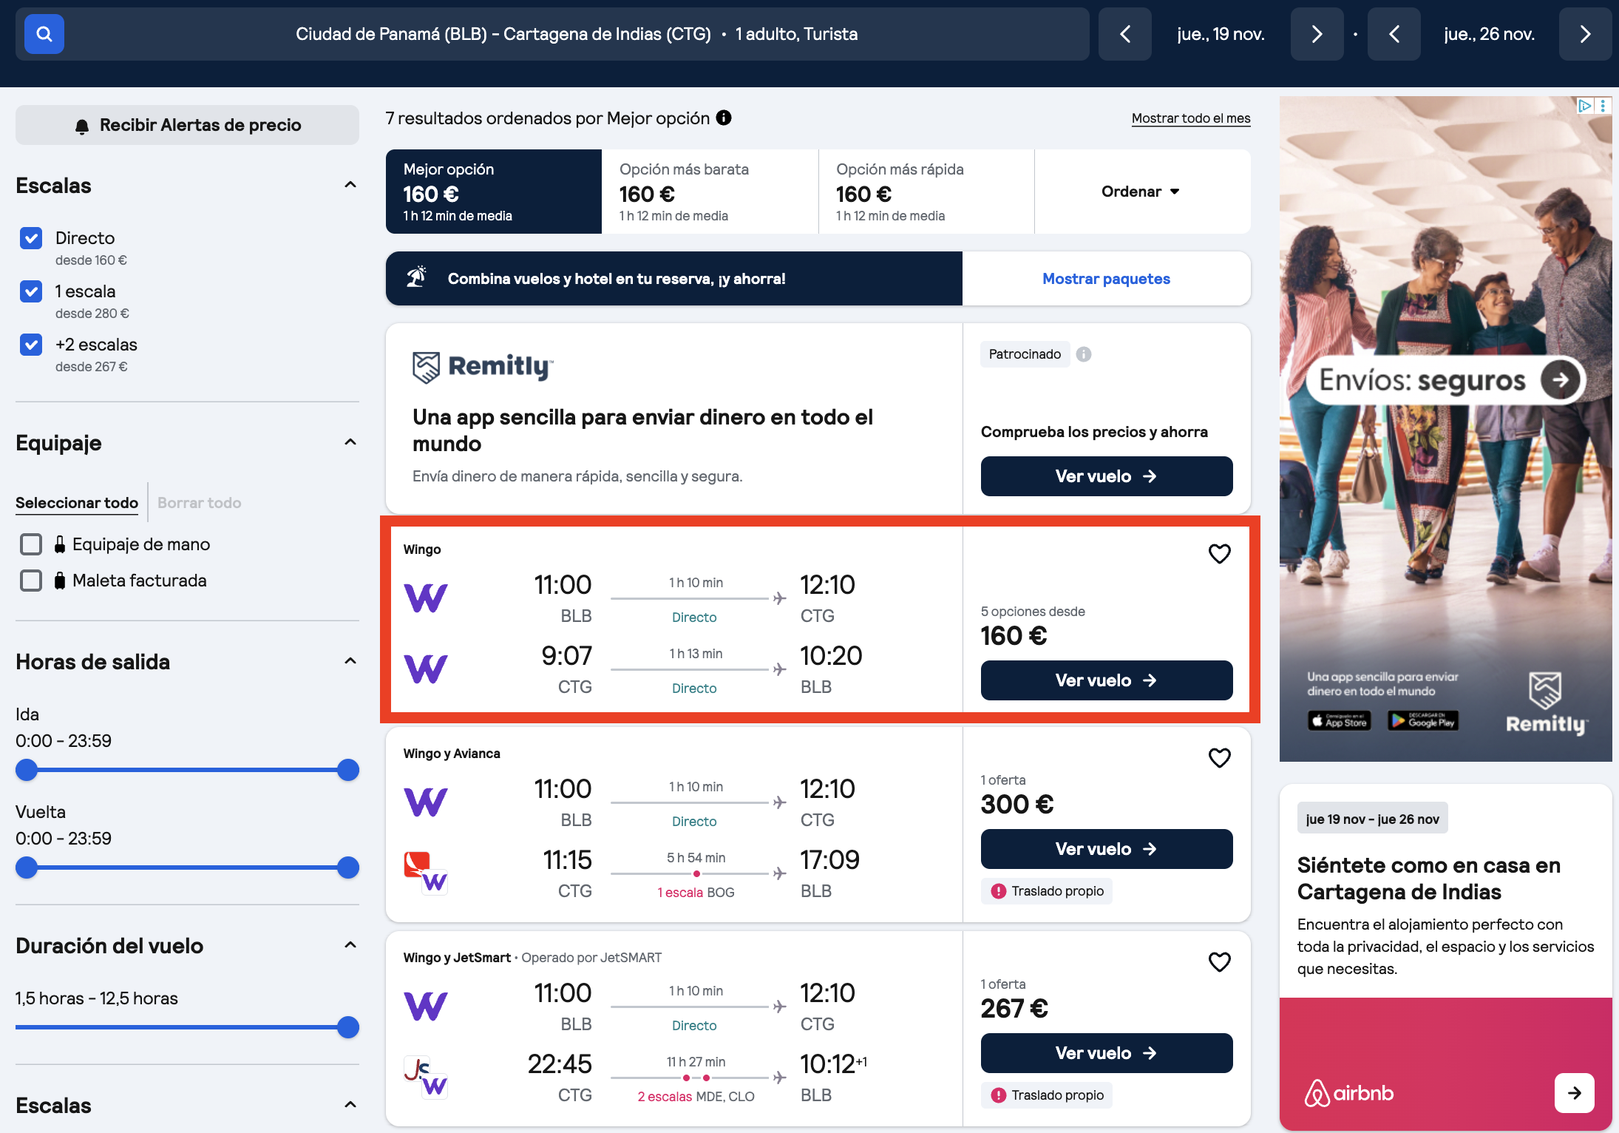1619x1133 pixels.
Task: Click Traslado propio badge on 267 € flight
Action: (x=1047, y=1095)
